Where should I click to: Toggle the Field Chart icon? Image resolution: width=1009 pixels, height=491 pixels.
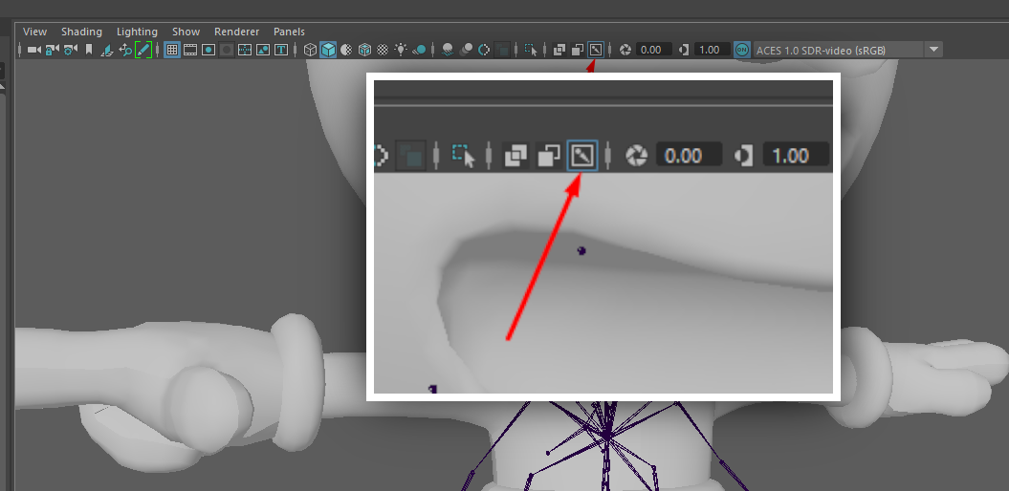coord(245,50)
